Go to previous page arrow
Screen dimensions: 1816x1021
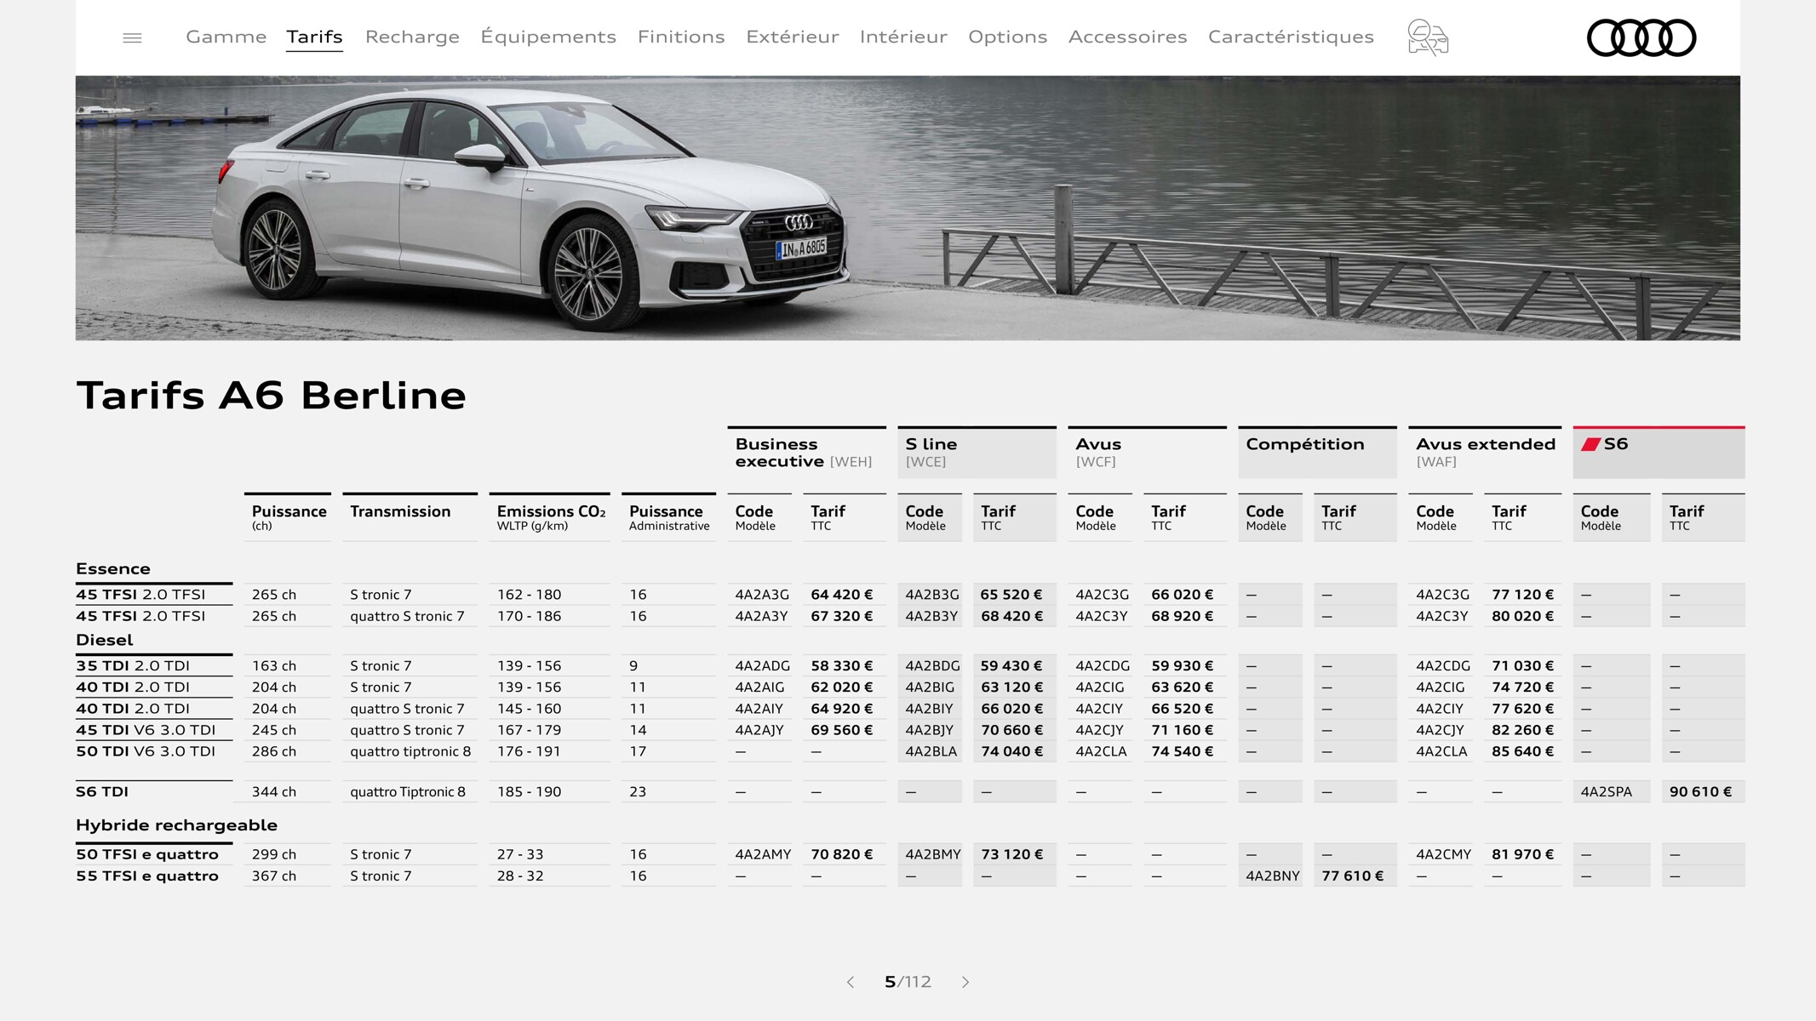pos(850,982)
